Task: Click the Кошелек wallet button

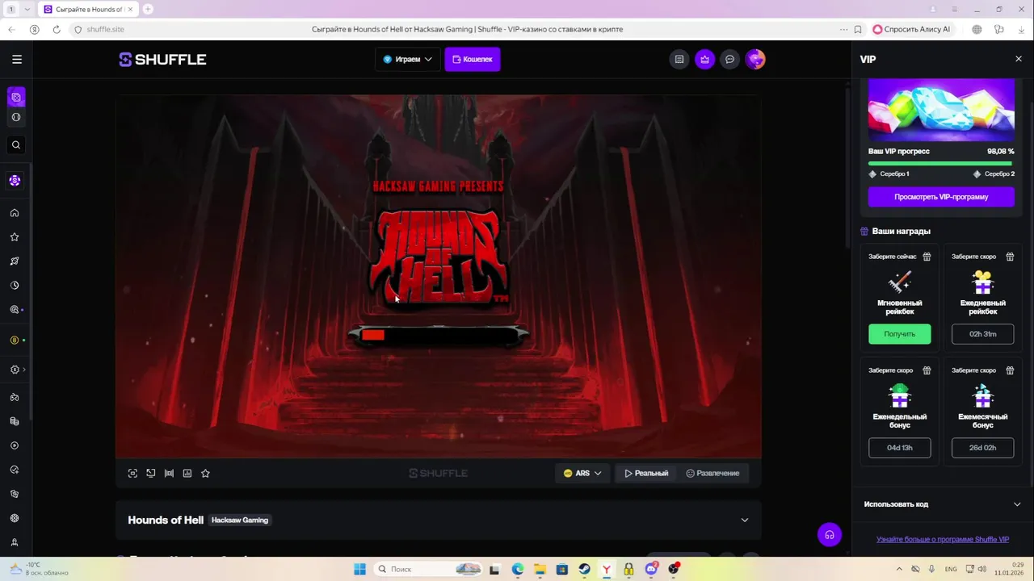Action: (x=473, y=59)
